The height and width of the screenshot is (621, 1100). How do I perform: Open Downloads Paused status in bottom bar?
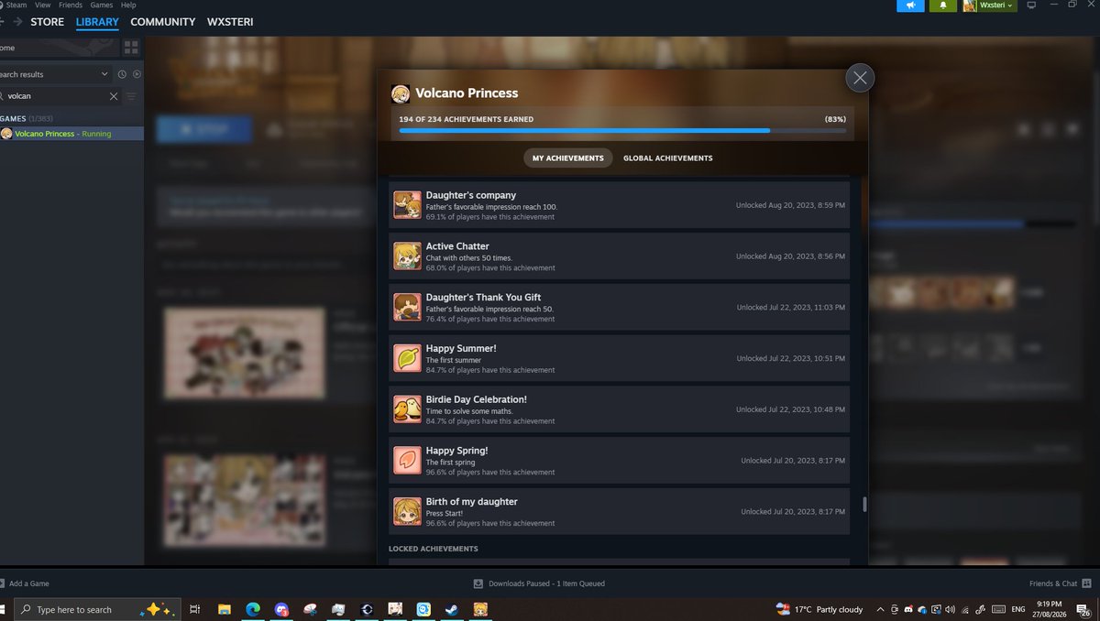539,583
